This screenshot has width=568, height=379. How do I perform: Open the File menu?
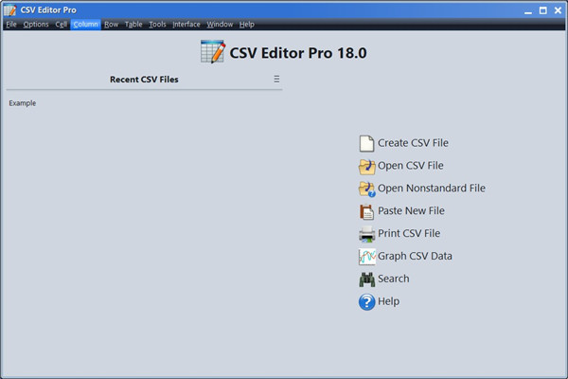(11, 25)
